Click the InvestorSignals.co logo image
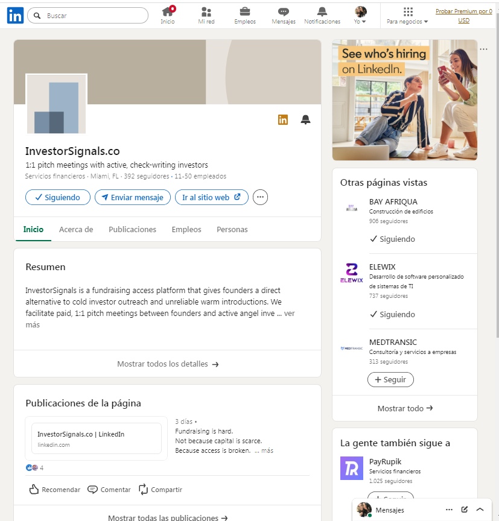Image resolution: width=499 pixels, height=521 pixels. point(56,104)
